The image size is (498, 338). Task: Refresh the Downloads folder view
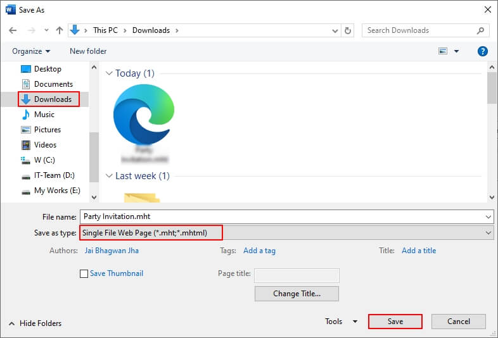pos(348,30)
